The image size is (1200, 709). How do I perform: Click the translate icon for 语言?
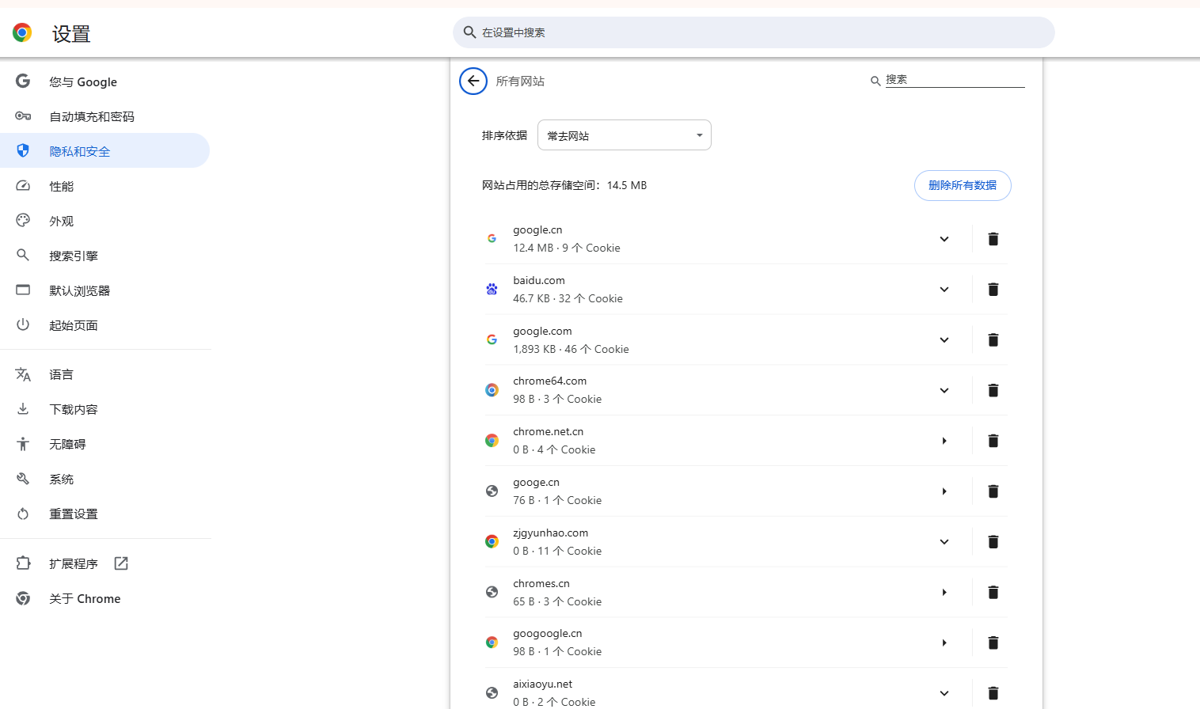(x=23, y=374)
